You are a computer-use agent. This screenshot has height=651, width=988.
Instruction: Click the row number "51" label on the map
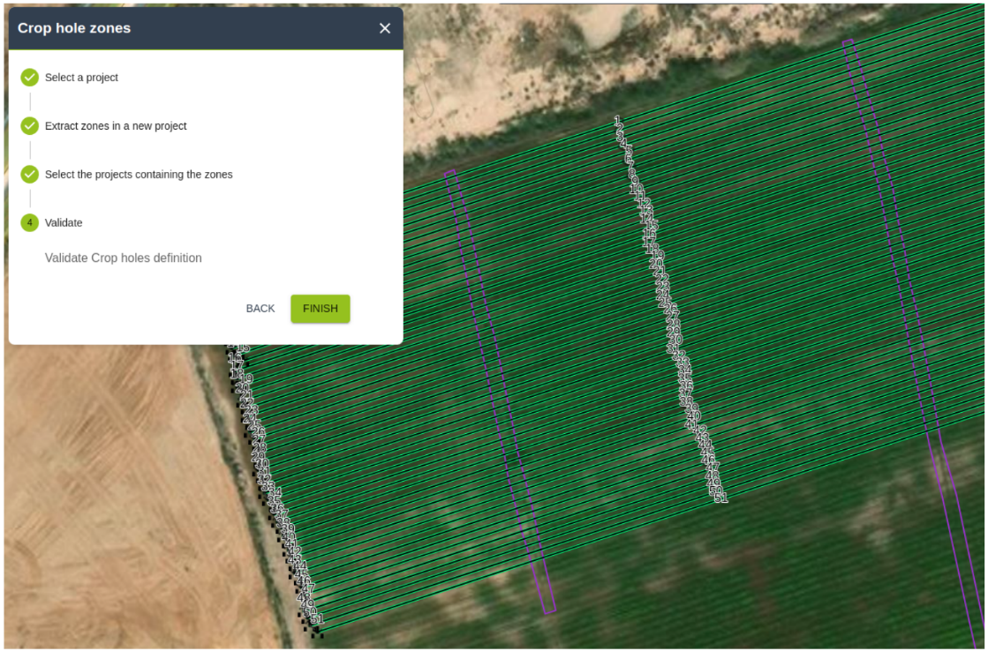pos(720,498)
